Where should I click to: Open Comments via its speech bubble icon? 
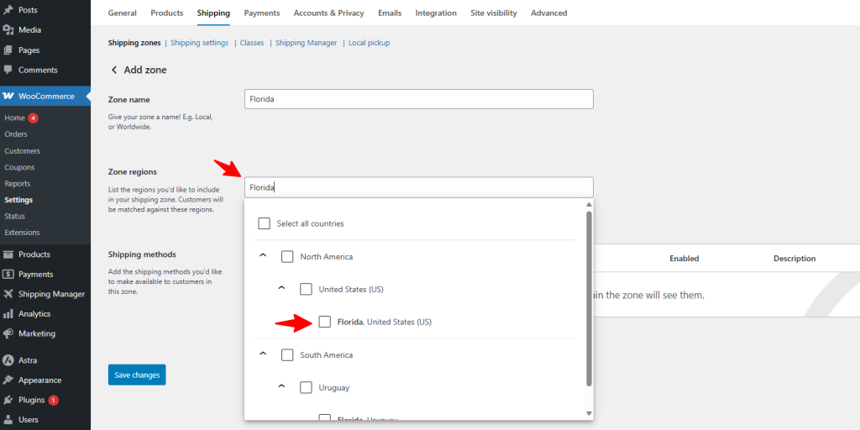[x=8, y=71]
